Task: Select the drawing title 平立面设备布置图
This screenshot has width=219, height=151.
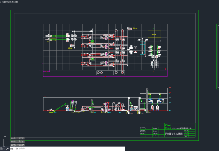Action: click(174, 134)
